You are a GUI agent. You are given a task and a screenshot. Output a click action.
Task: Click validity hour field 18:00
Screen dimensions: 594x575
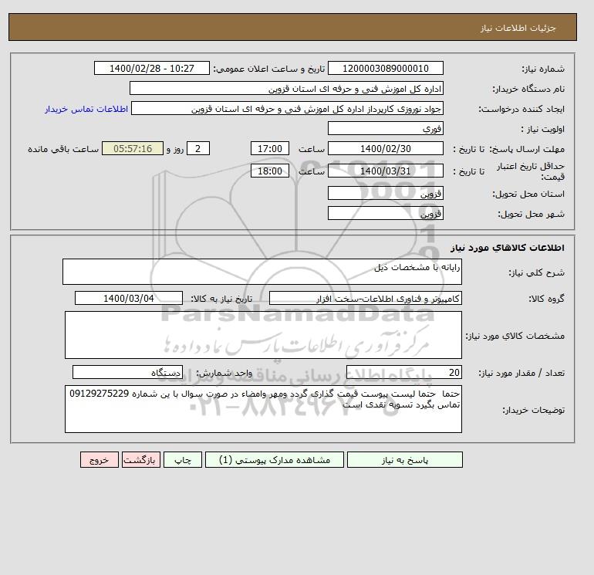pyautogui.click(x=270, y=171)
